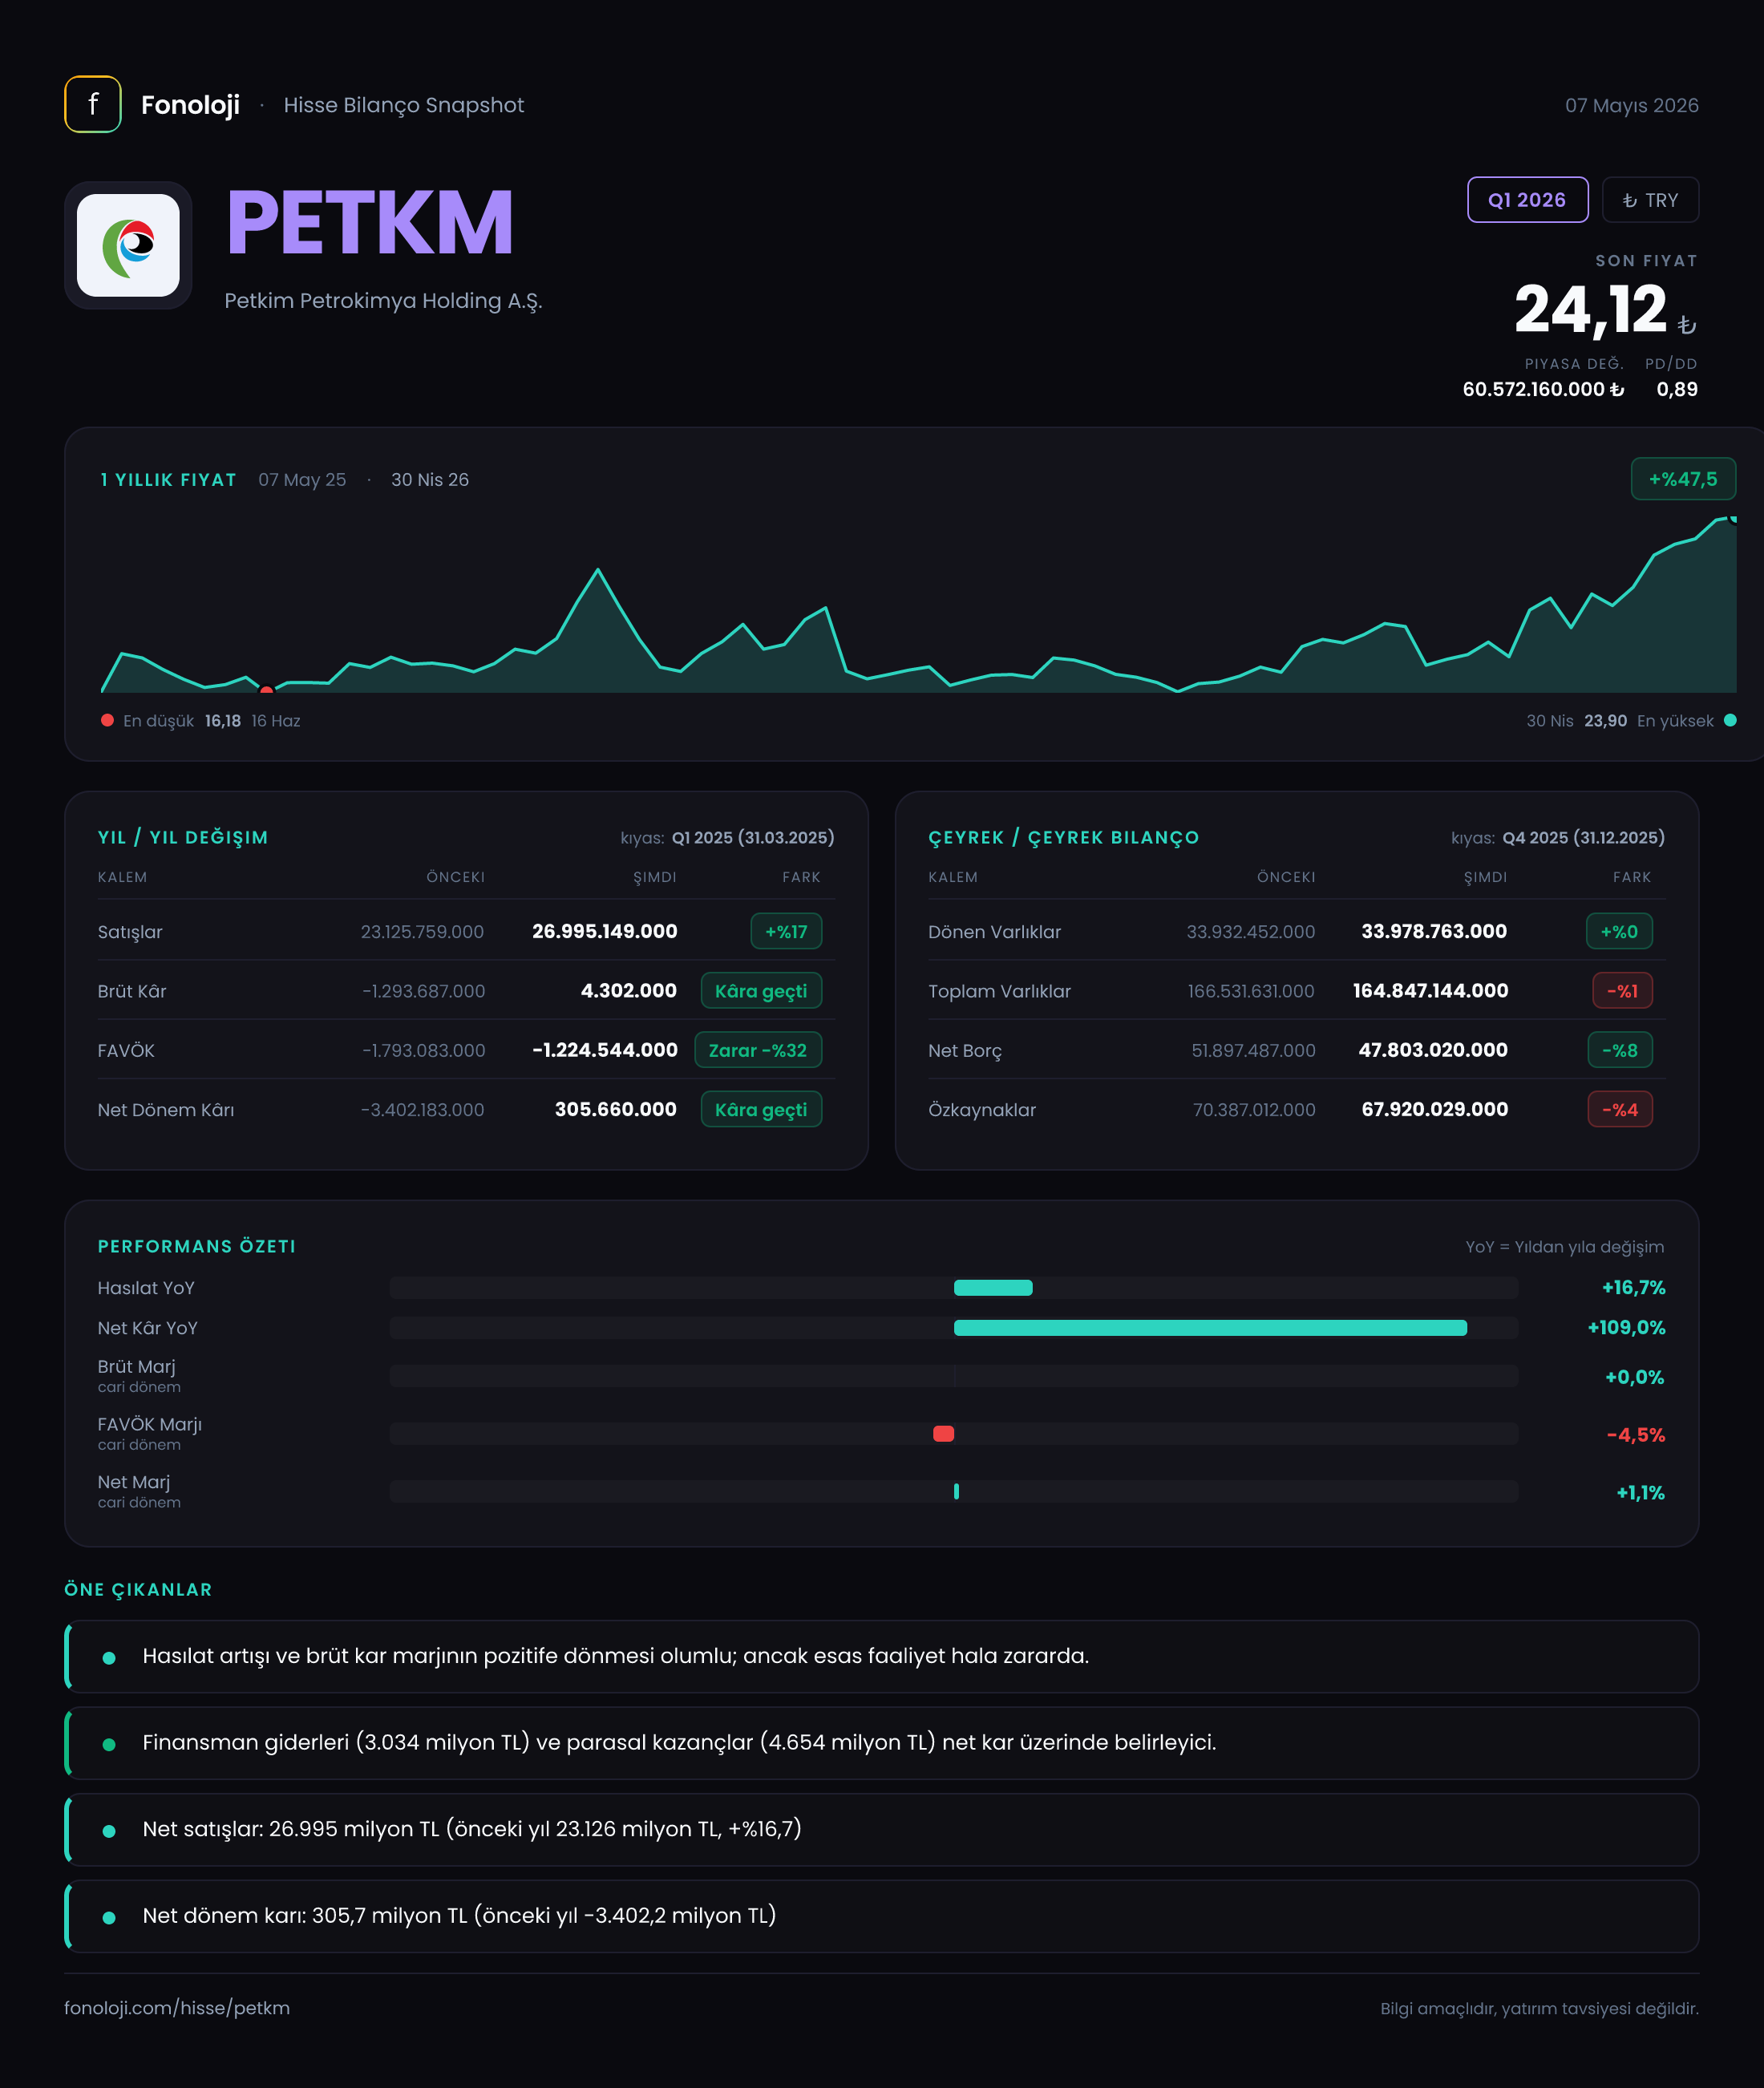Click the red FAVÖK Marjı bar

943,1434
